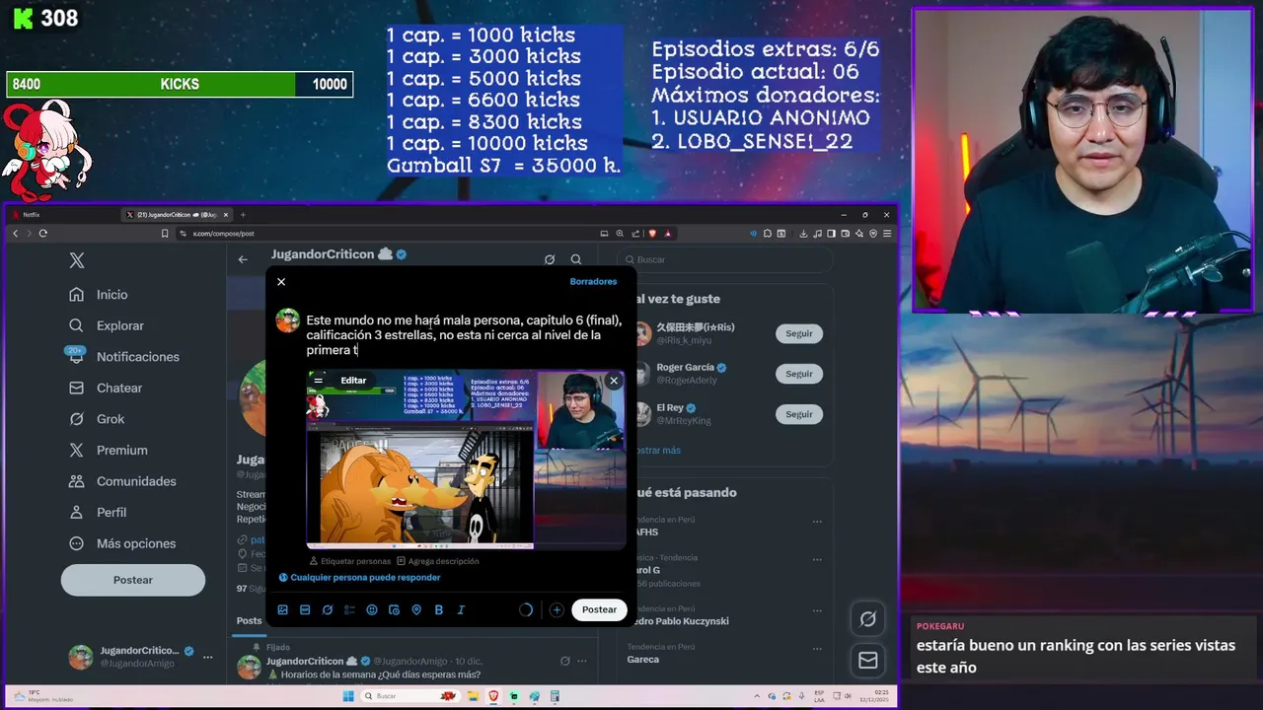The width and height of the screenshot is (1263, 710).
Task: Open floating messages envelope button
Action: (x=868, y=661)
